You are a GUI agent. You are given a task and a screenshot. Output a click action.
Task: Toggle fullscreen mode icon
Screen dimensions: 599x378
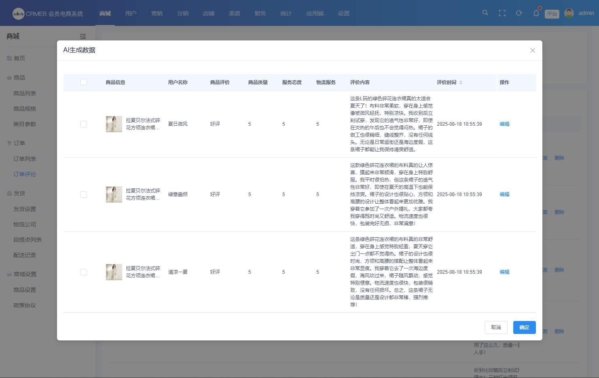pyautogui.click(x=502, y=13)
